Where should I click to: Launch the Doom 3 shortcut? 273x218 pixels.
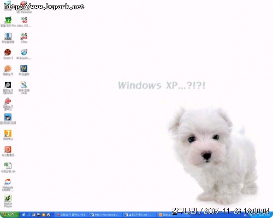pyautogui.click(x=8, y=52)
